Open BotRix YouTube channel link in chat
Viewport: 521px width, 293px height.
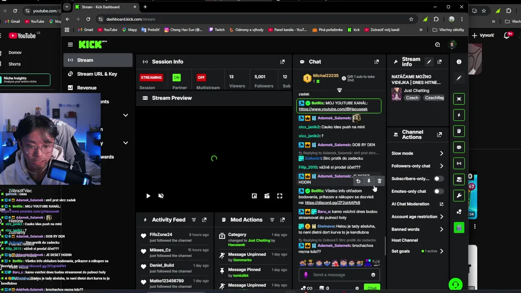(x=333, y=109)
